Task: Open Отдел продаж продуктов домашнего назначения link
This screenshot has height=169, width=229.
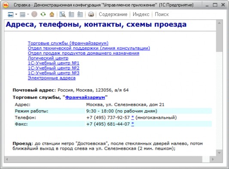Action: [x=83, y=53]
